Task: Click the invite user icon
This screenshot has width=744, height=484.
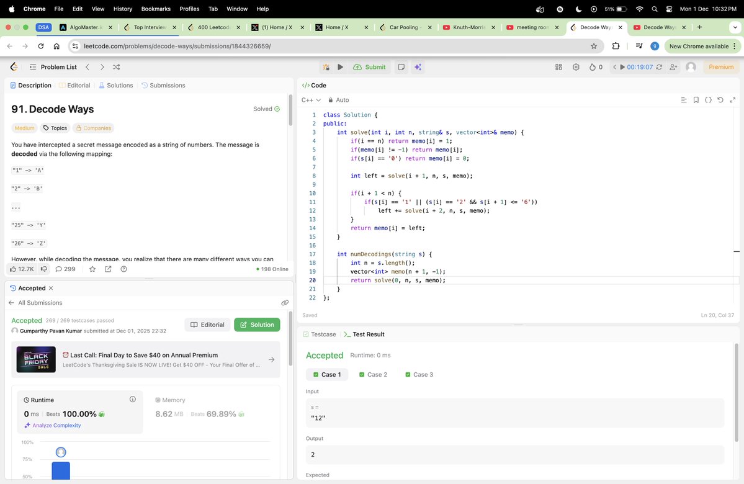Action: [673, 67]
